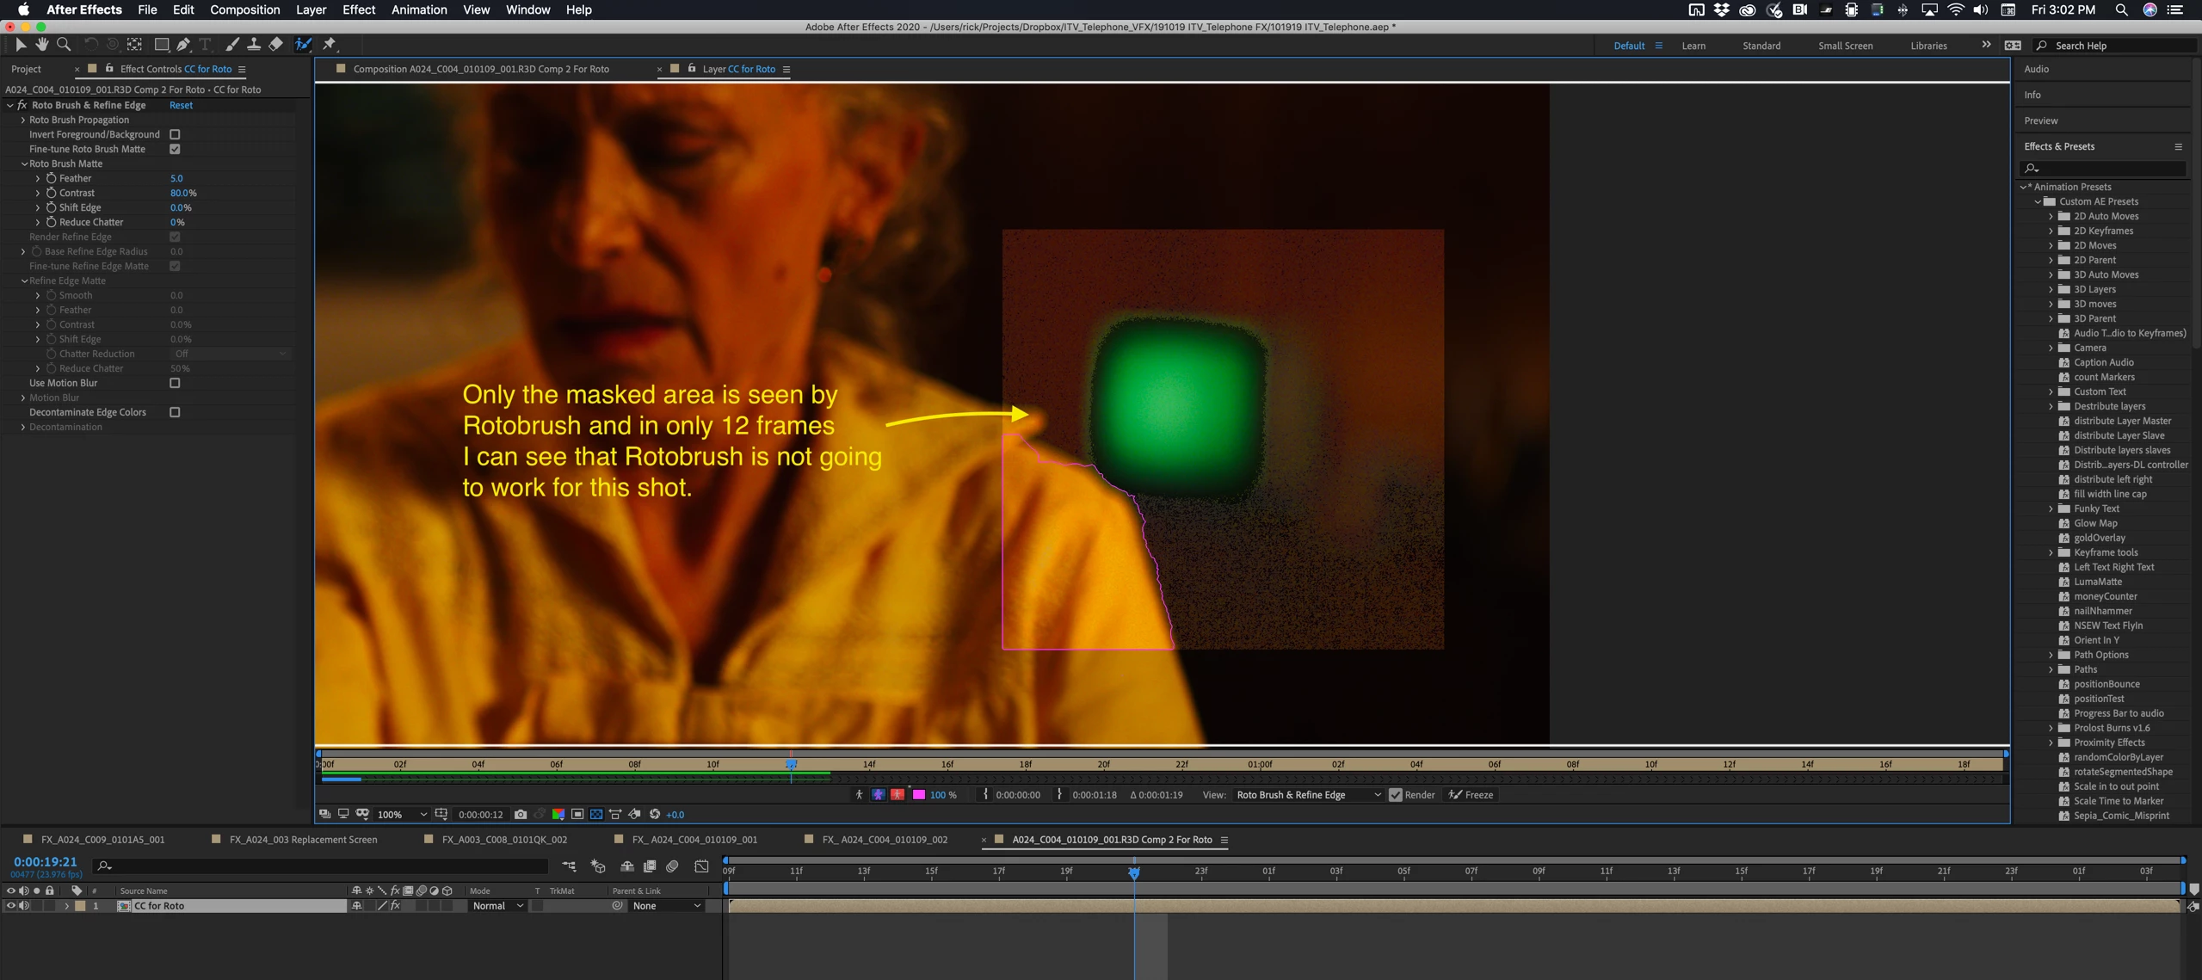Open the Animation menu
The height and width of the screenshot is (980, 2202).
coord(418,9)
